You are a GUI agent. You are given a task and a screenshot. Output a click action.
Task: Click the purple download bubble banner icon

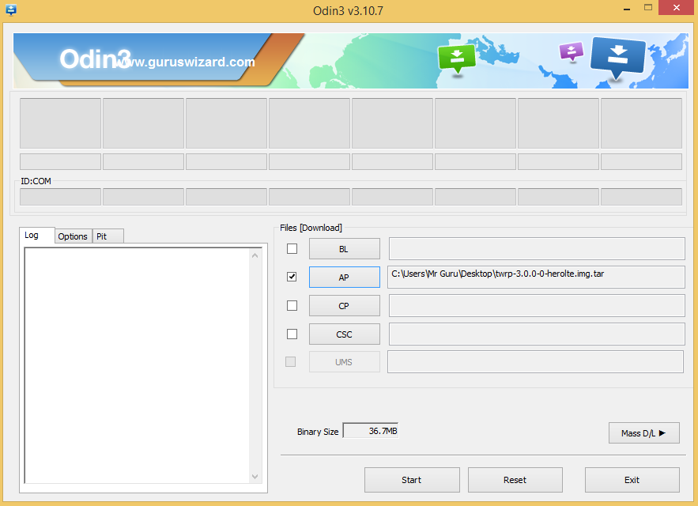(x=572, y=51)
